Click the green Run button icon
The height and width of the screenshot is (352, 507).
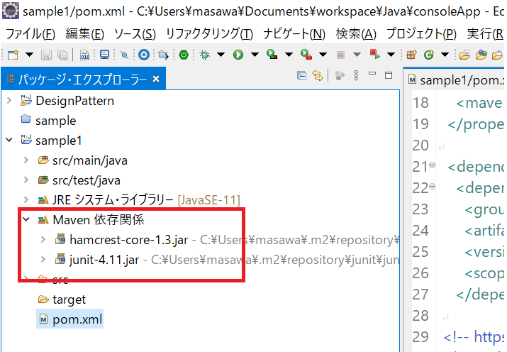(238, 55)
